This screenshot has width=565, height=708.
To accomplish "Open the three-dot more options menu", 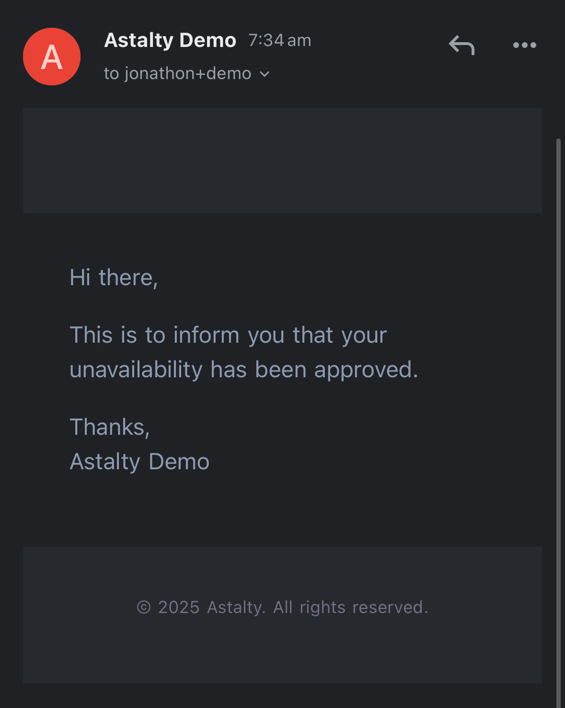I will 524,45.
